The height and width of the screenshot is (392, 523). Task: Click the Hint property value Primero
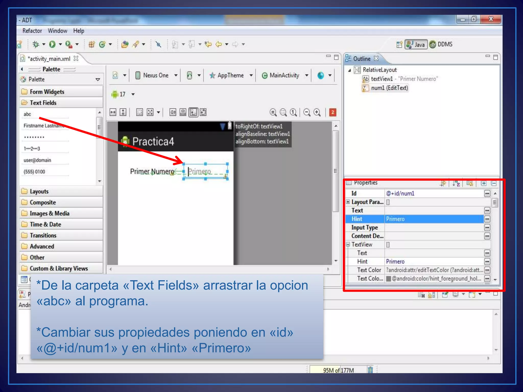tap(434, 219)
